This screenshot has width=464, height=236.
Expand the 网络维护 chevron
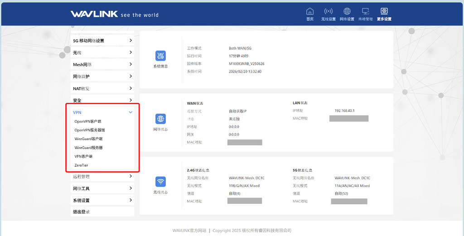pos(130,76)
